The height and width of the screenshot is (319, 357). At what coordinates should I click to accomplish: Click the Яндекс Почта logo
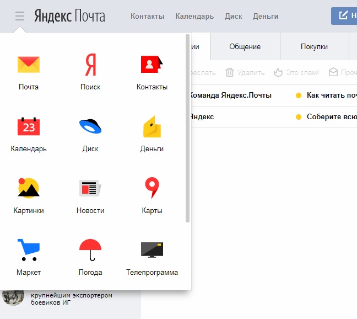point(69,16)
